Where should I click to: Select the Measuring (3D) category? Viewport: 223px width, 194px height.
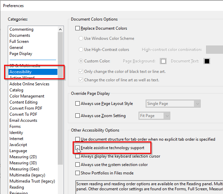tap(23, 163)
